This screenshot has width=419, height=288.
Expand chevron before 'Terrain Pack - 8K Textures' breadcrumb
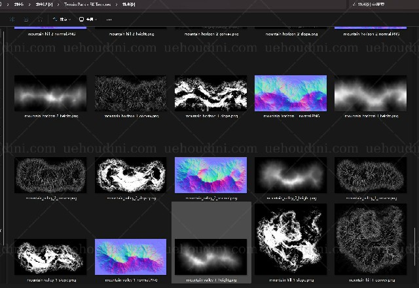(58, 5)
